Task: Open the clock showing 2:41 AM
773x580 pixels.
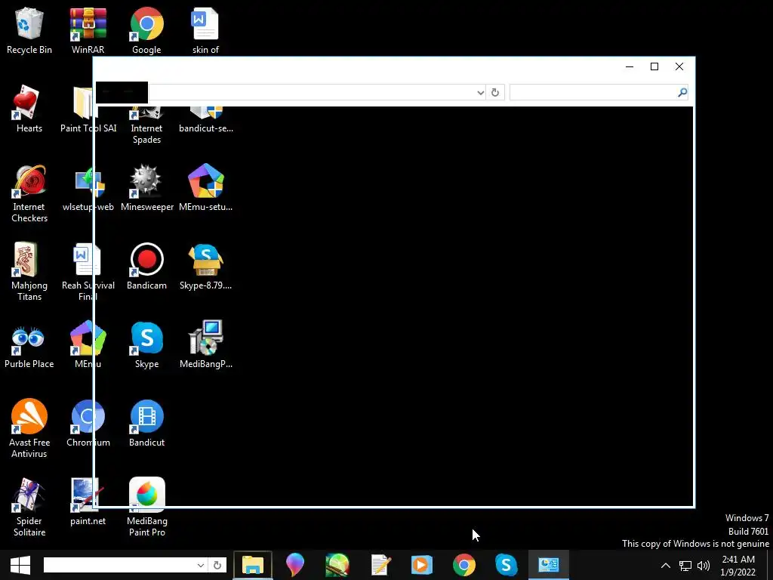Action: pyautogui.click(x=738, y=566)
